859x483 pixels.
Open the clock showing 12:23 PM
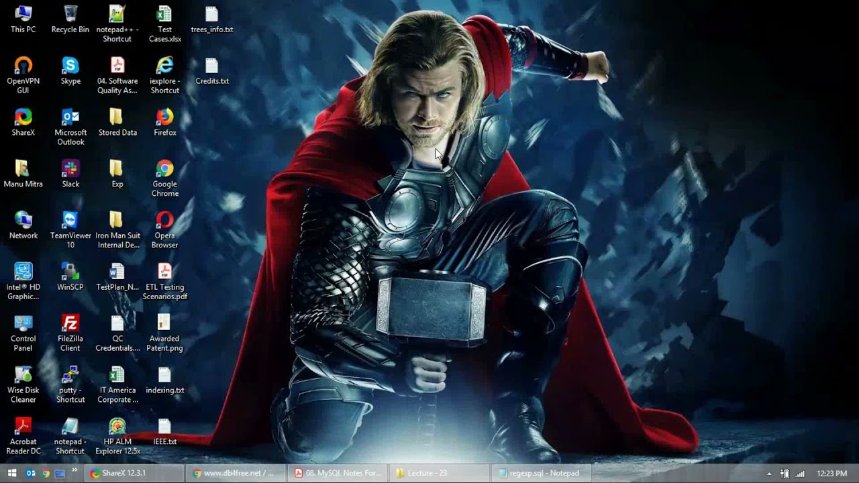click(831, 474)
